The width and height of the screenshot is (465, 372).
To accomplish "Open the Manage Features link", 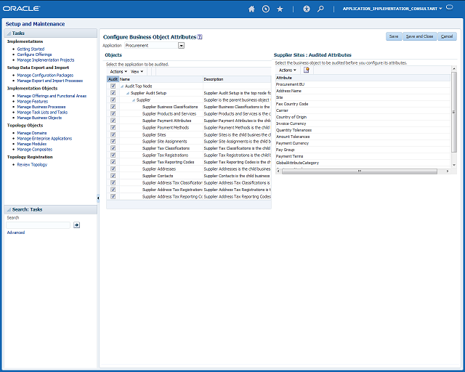I will 32,102.
